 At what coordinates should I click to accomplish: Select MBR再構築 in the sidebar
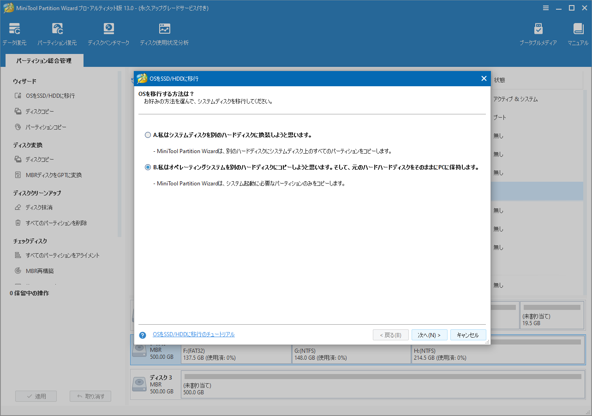click(40, 271)
